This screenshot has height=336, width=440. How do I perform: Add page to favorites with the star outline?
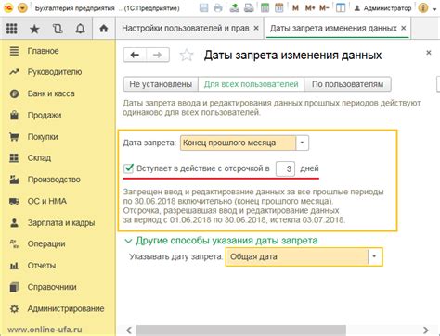(x=187, y=56)
